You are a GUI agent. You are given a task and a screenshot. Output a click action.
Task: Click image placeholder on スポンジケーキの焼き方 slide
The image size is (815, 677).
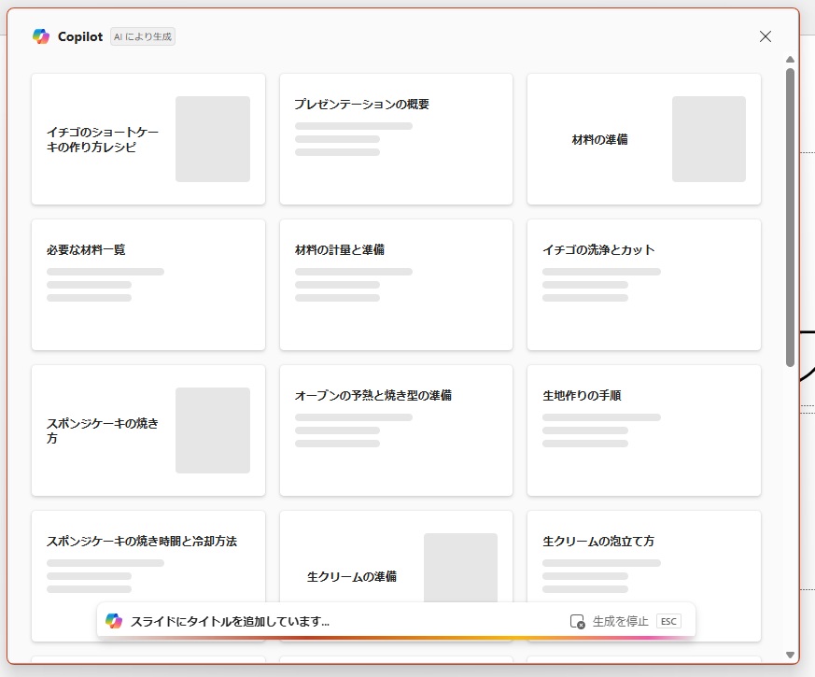pos(213,430)
